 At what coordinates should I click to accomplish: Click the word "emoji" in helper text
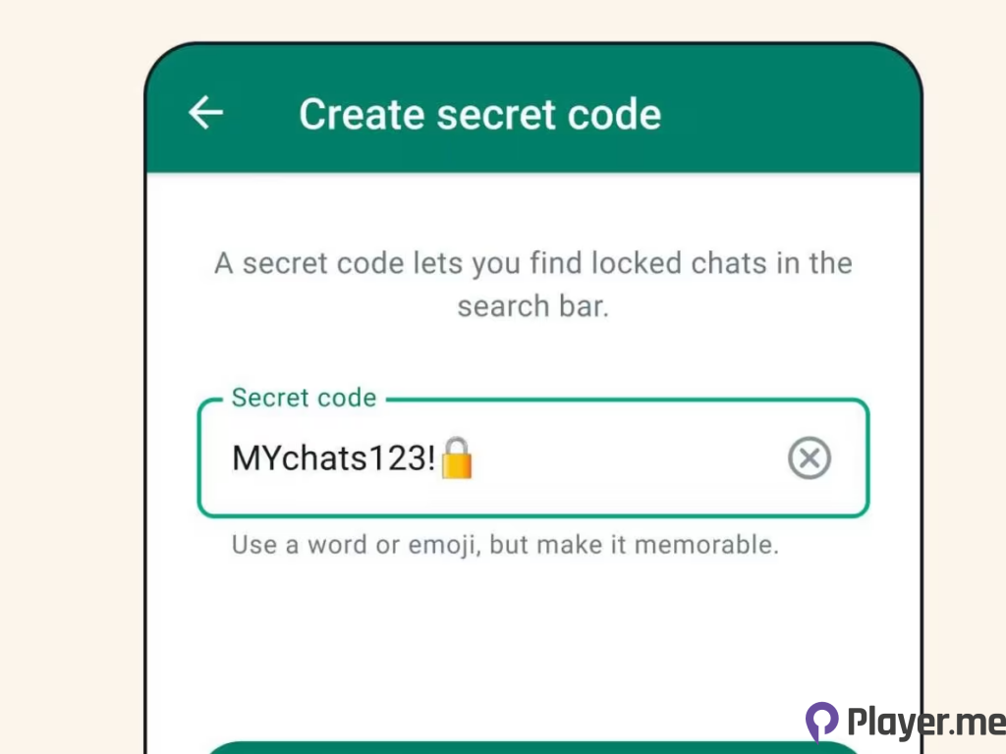coord(444,545)
